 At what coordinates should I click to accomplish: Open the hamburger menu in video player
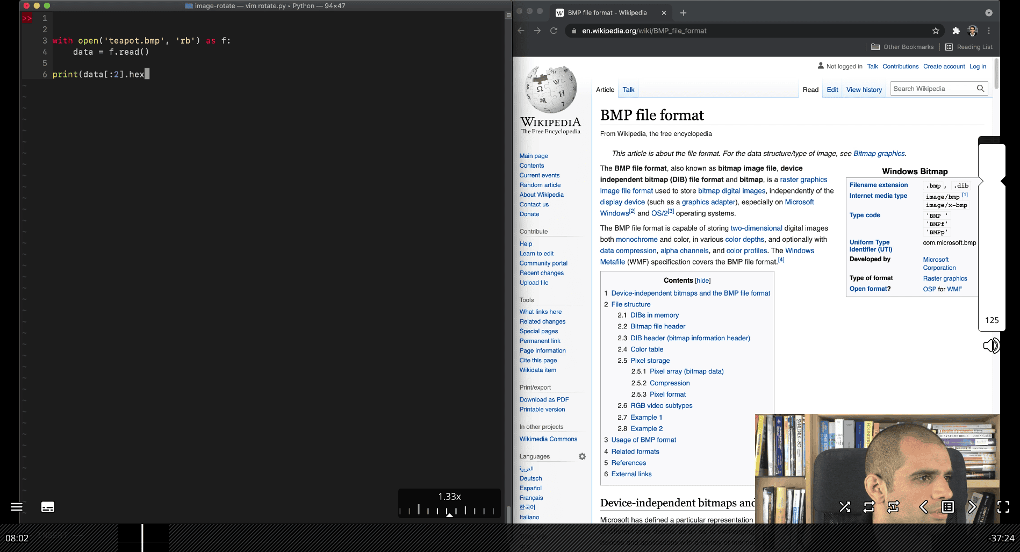pyautogui.click(x=17, y=507)
